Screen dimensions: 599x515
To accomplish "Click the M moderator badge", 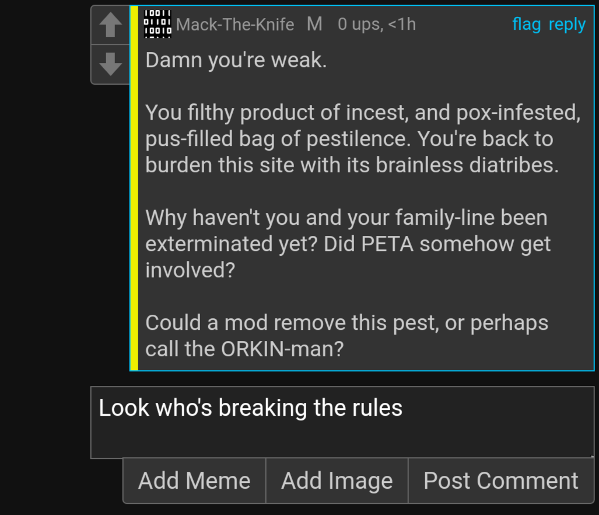I will [314, 24].
